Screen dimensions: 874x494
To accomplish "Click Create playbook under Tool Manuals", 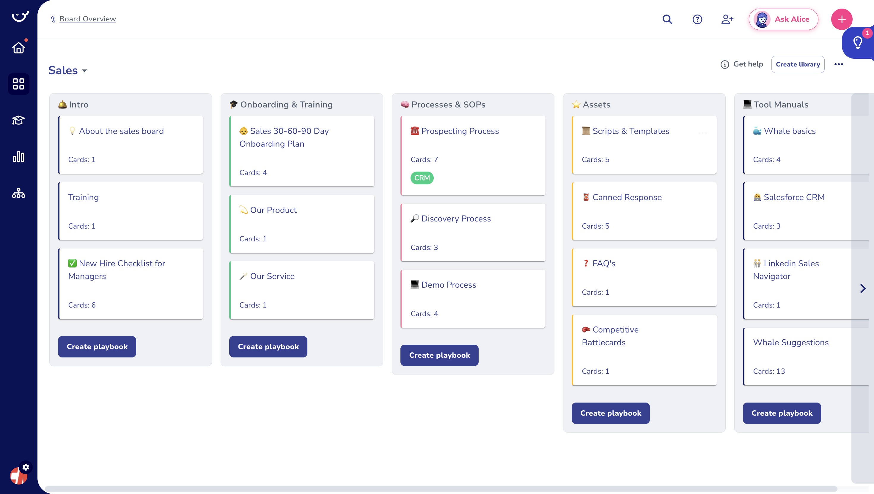I will coord(782,413).
